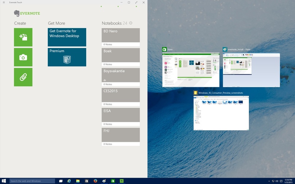Switch to Paint on the taskbar
This screenshot has height=184, width=295.
104,181
